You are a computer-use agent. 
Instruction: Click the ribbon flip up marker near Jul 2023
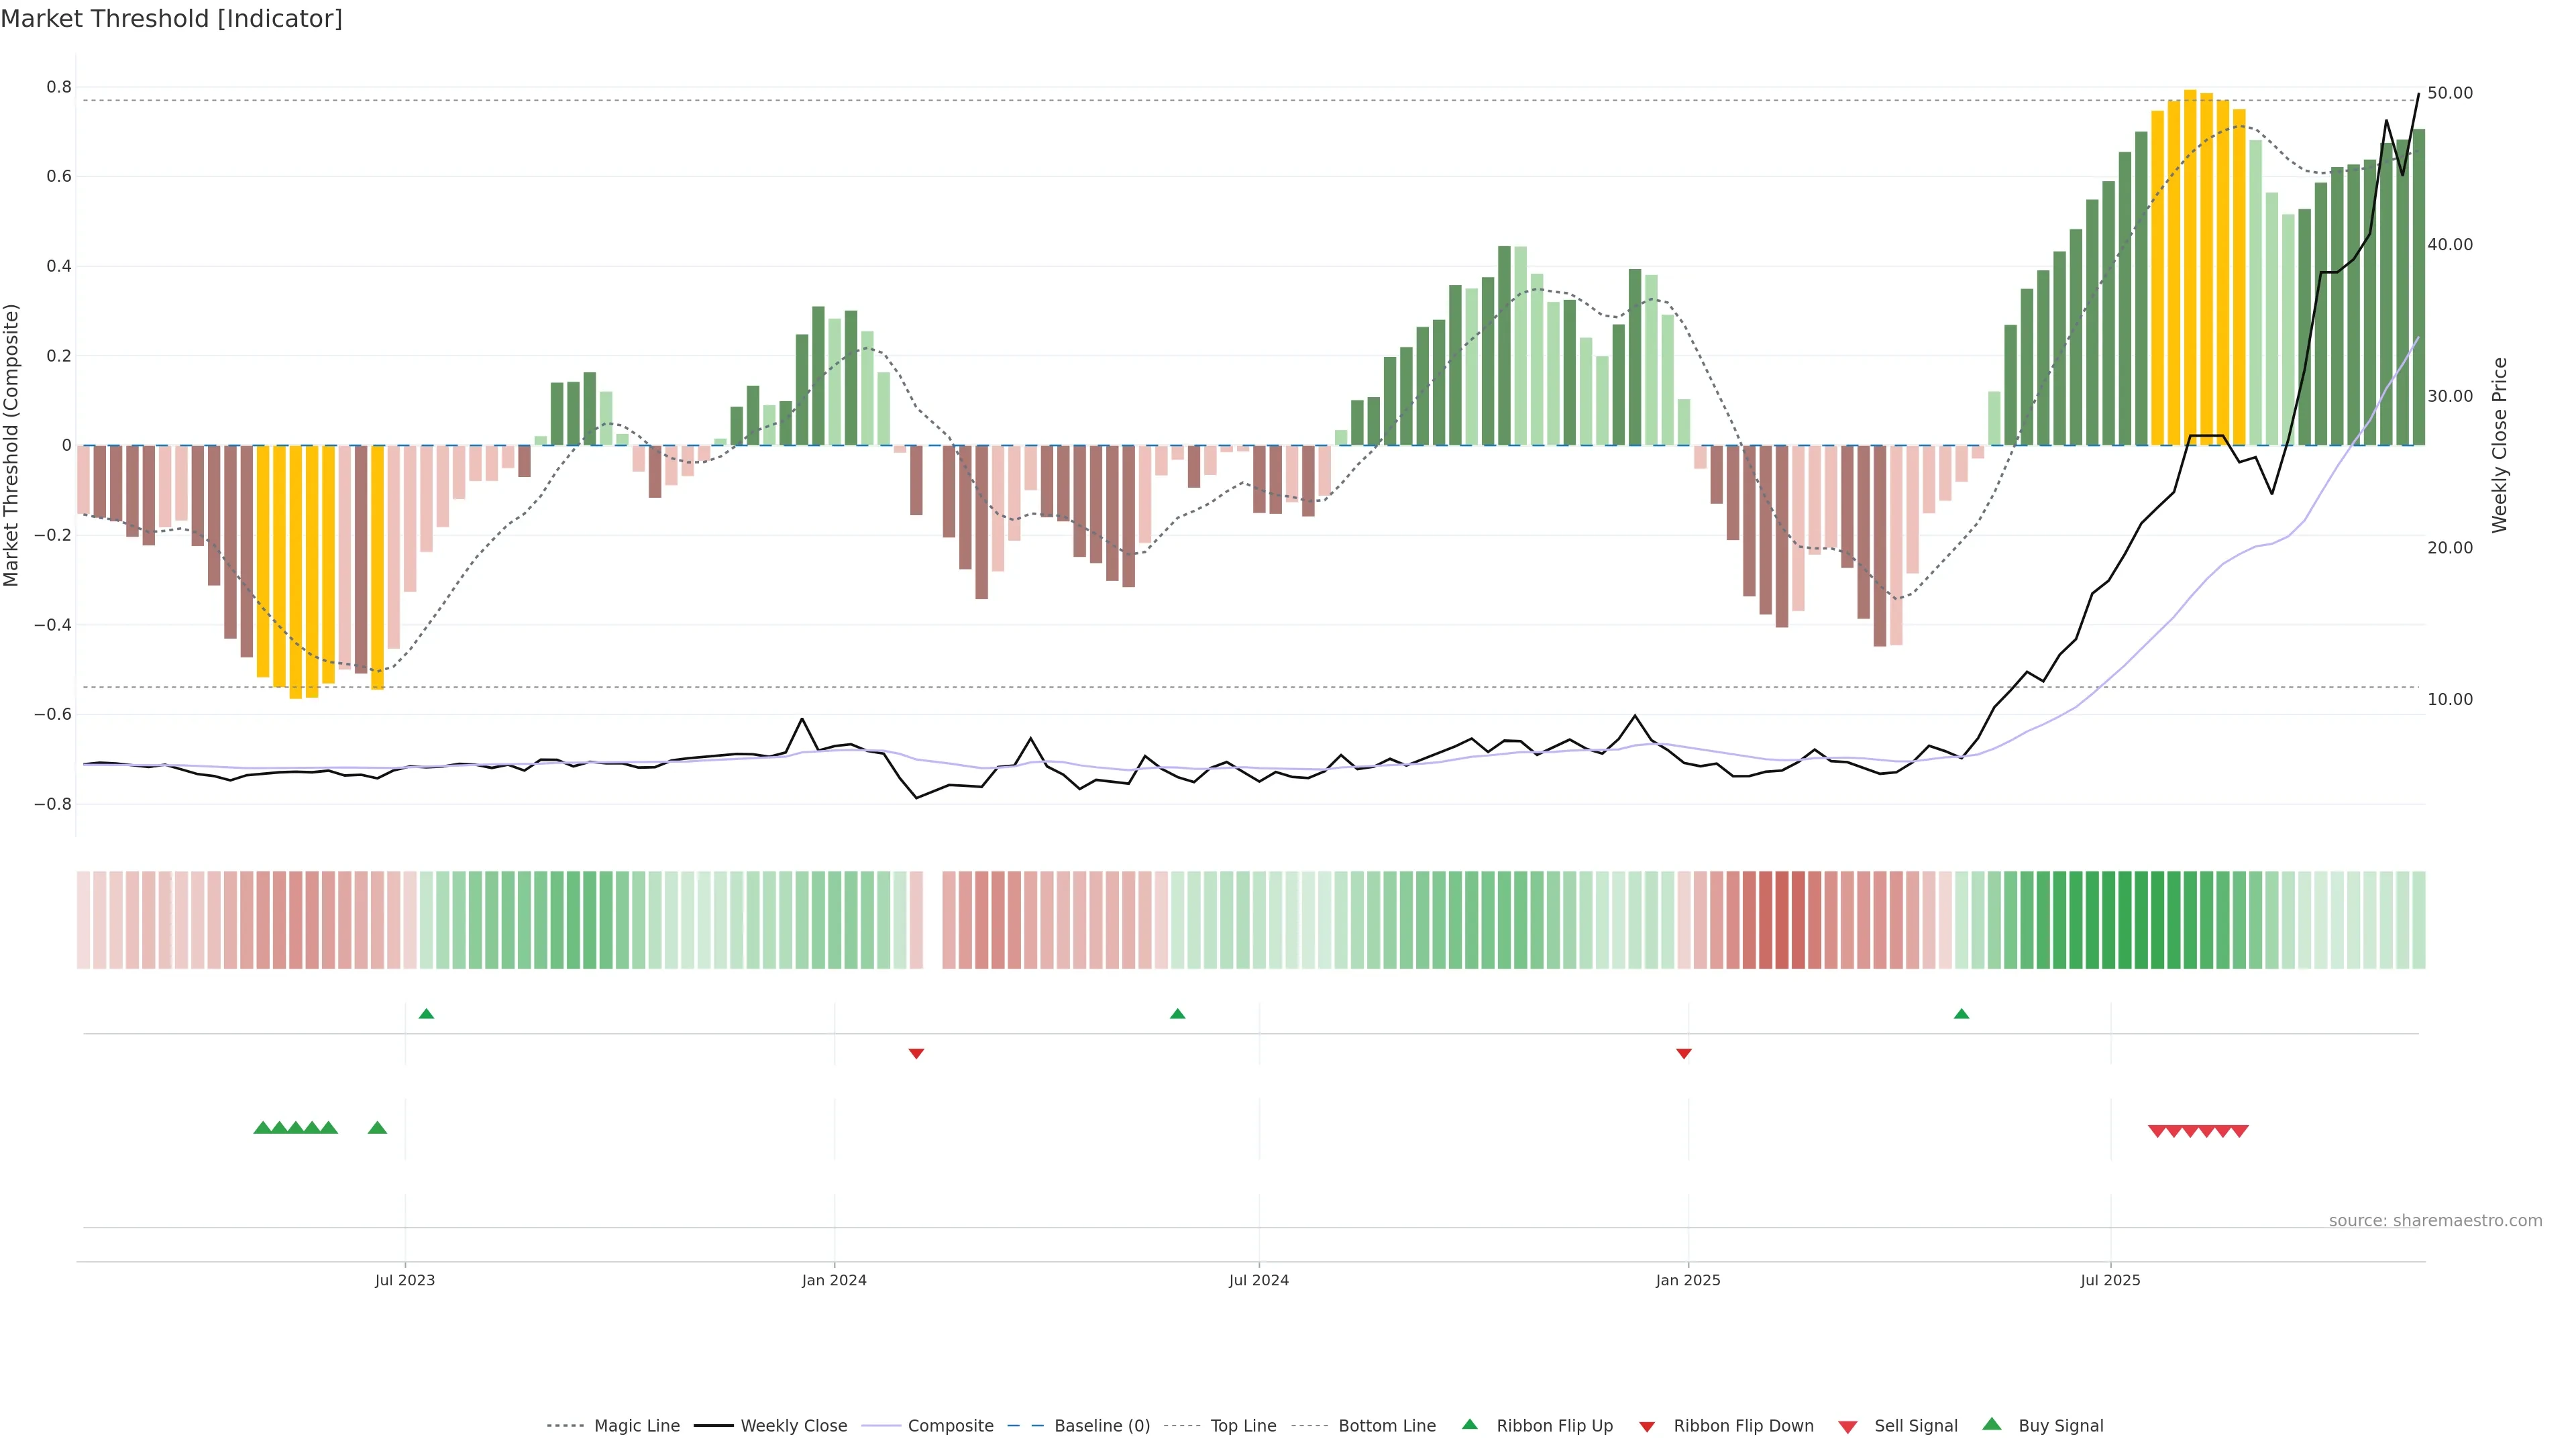click(426, 1014)
